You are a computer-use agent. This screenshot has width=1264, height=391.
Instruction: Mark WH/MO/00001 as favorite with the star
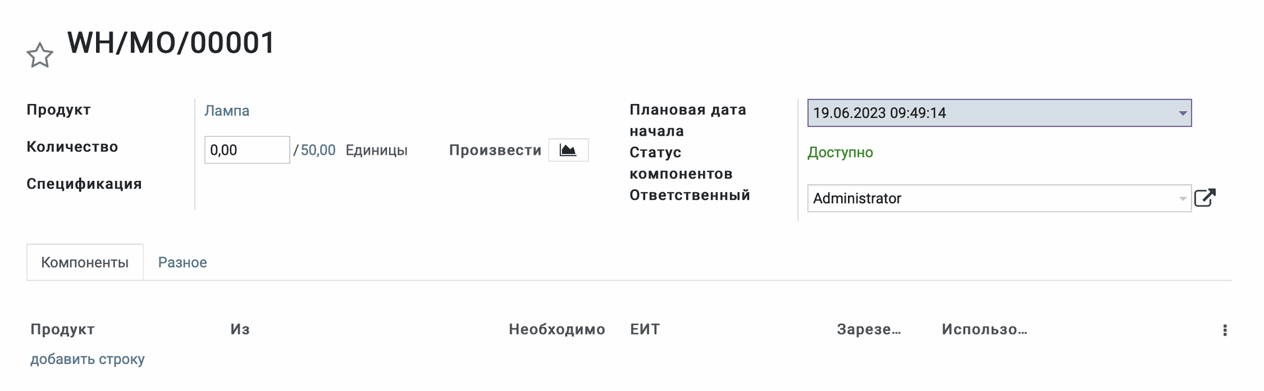(x=39, y=55)
